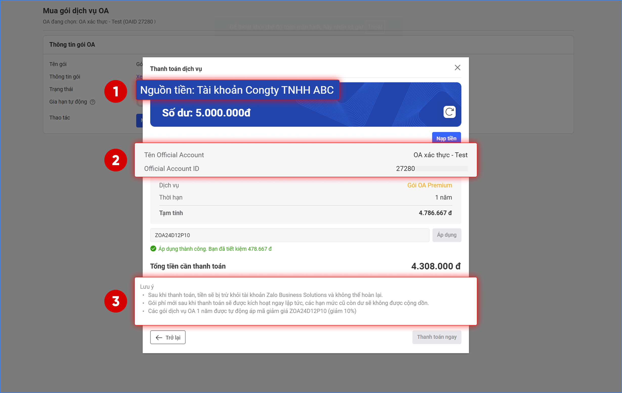Image resolution: width=622 pixels, height=393 pixels.
Task: Click the Gói OA Premium service name
Action: (429, 185)
